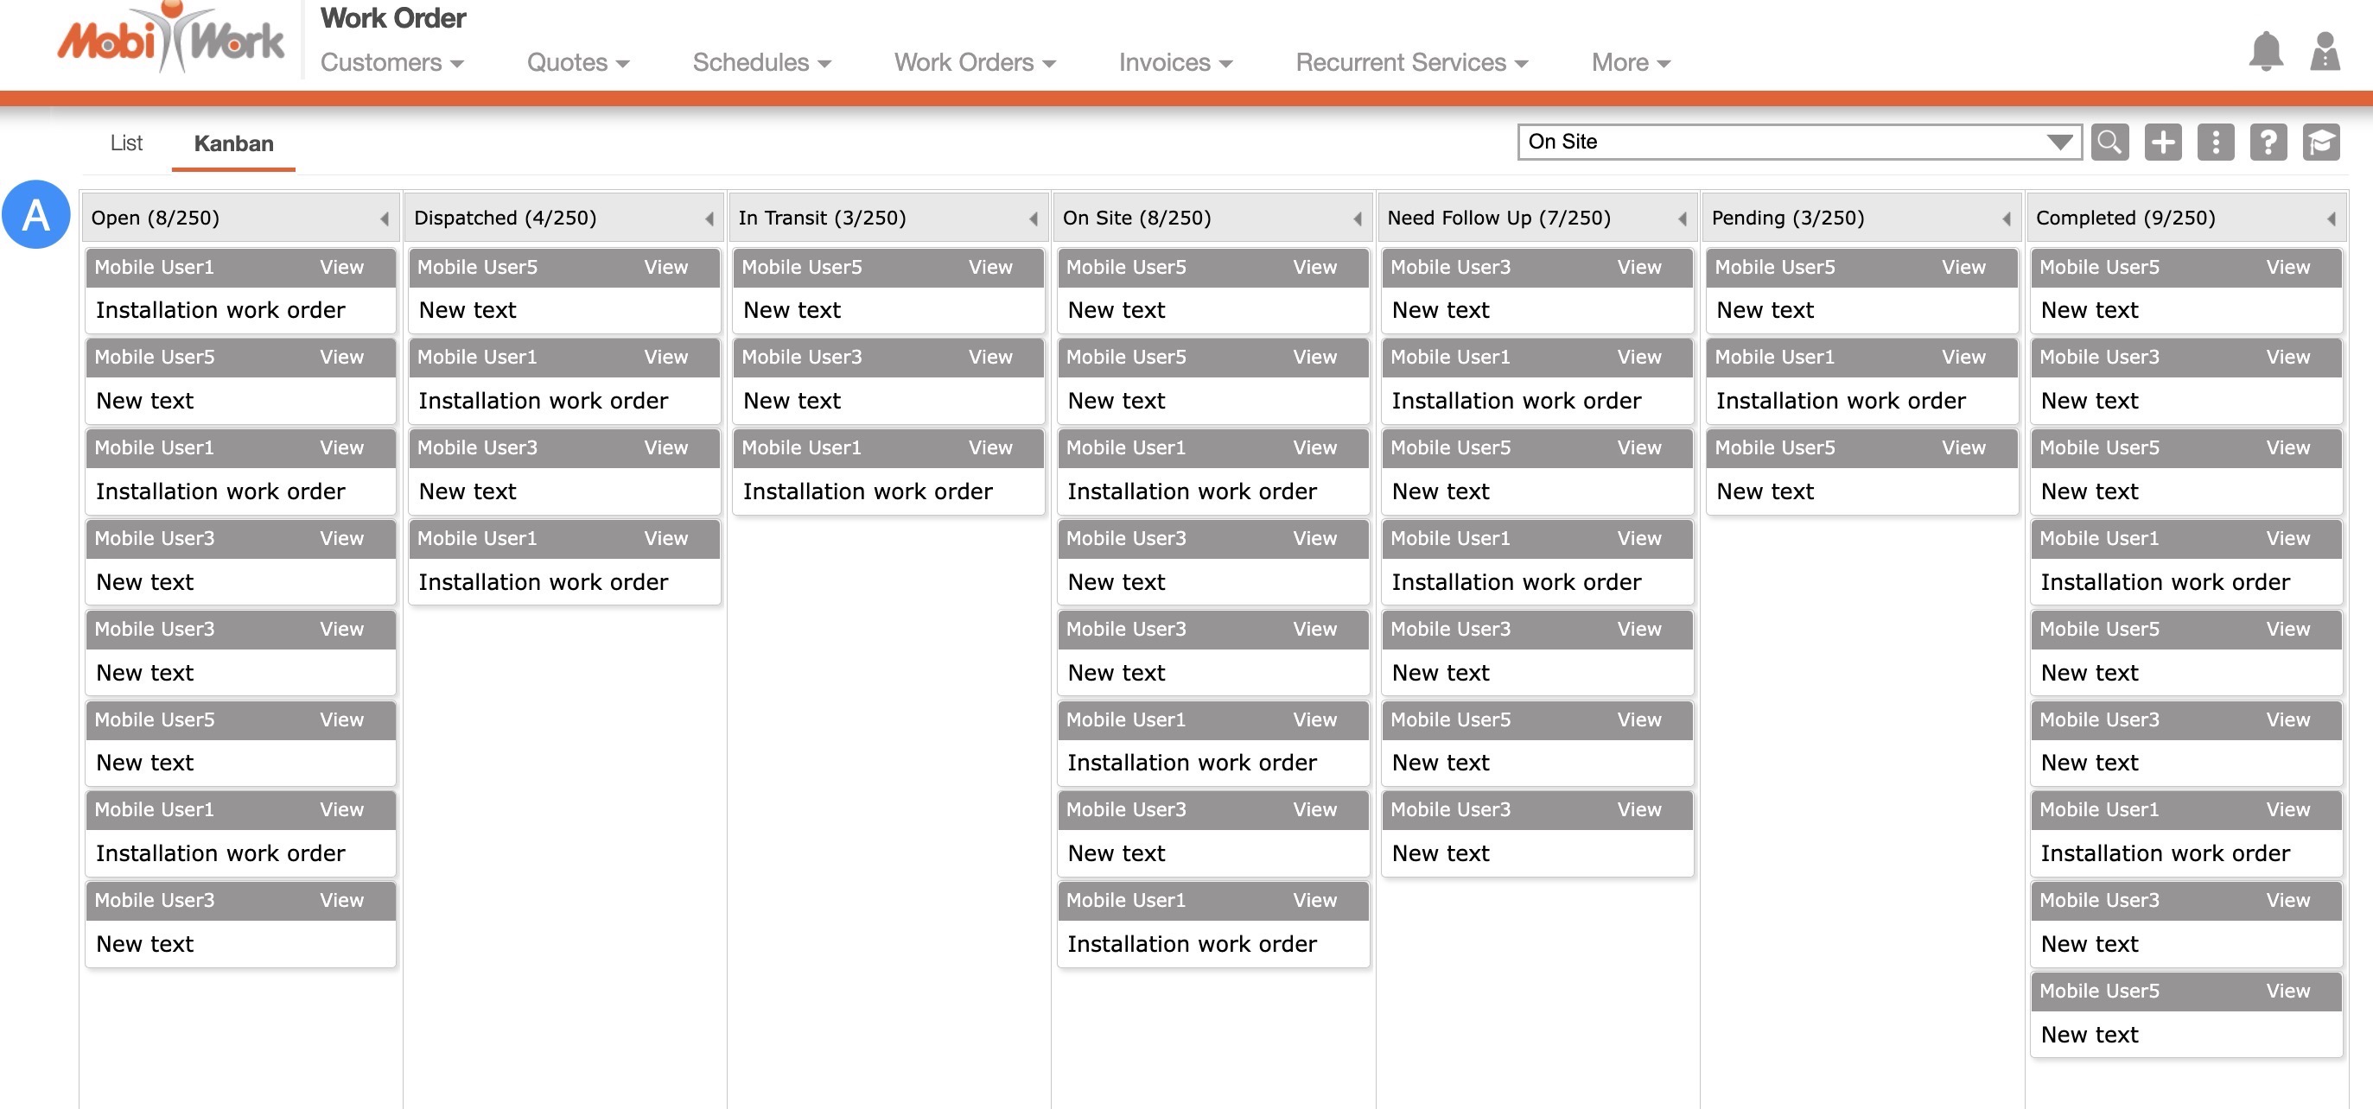Select last Completed card New text
This screenshot has height=1109, width=2373.
pyautogui.click(x=2089, y=1035)
